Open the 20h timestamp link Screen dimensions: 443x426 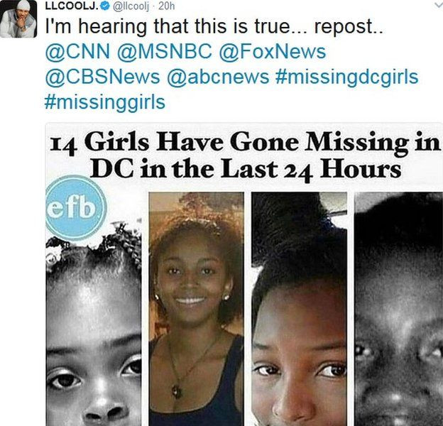pos(166,6)
